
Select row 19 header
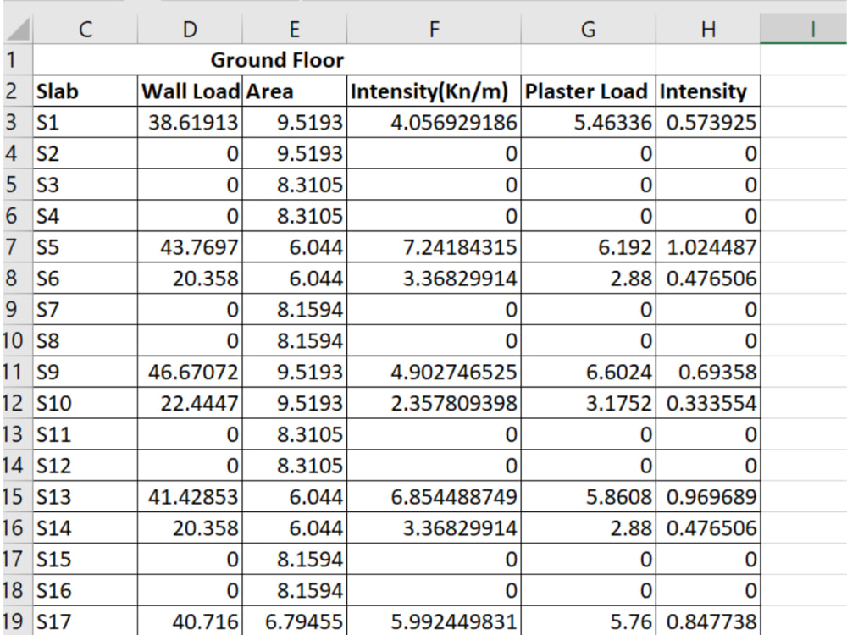tap(19, 621)
